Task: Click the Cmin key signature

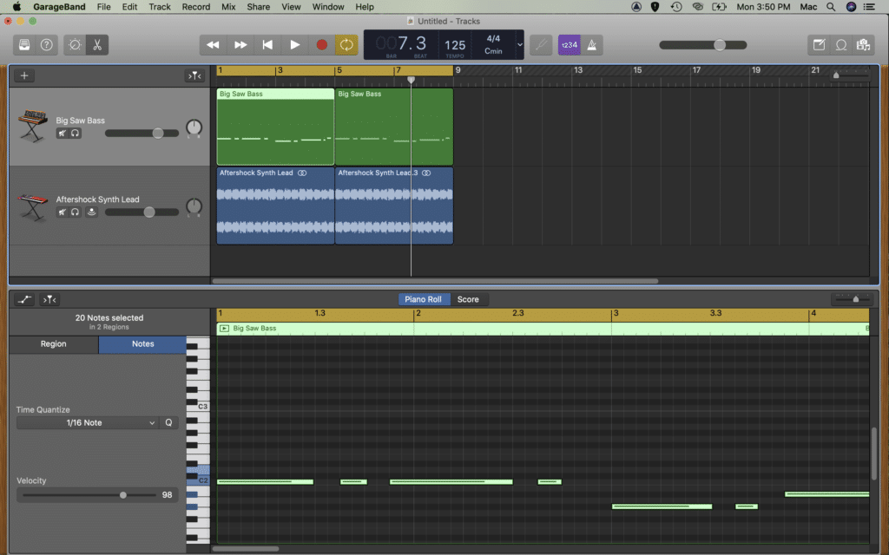Action: click(x=493, y=51)
